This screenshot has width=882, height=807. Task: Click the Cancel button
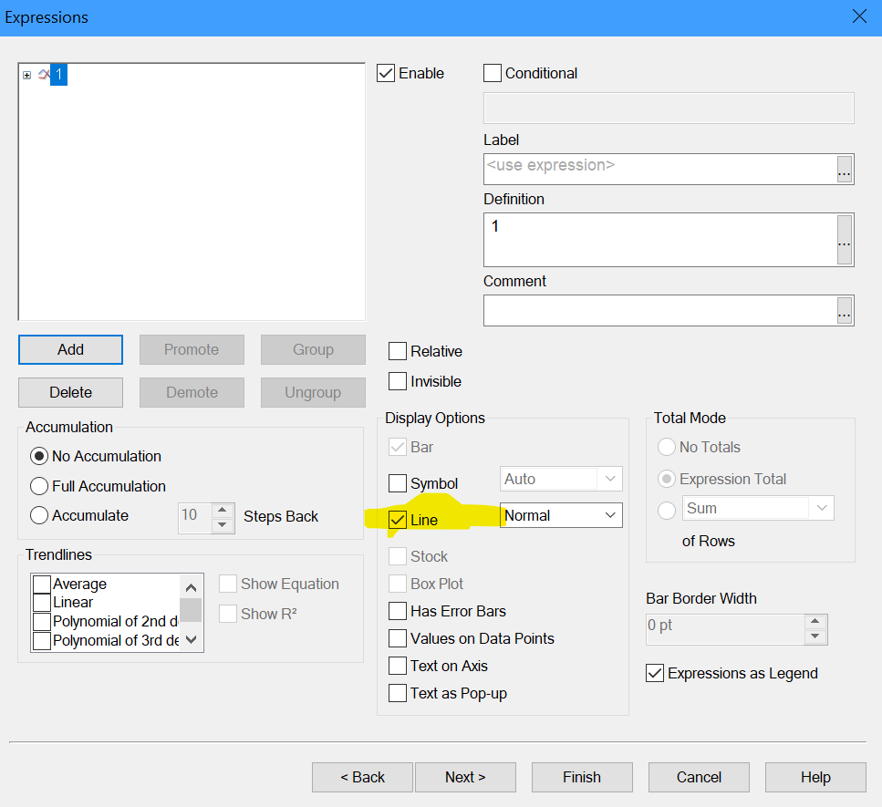[699, 777]
